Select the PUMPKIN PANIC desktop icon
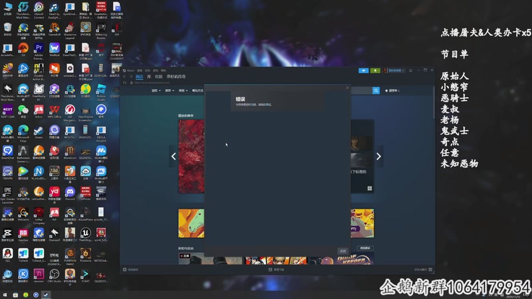This screenshot has width=532, height=299. (x=70, y=256)
